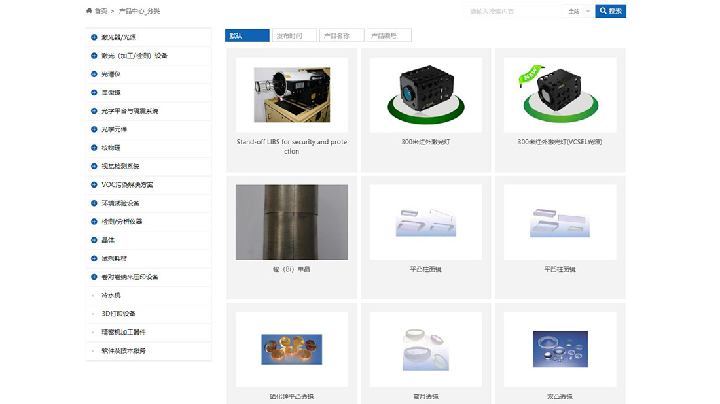Open 检测/分析仪器 category link
The width and height of the screenshot is (720, 404).
pyautogui.click(x=122, y=222)
